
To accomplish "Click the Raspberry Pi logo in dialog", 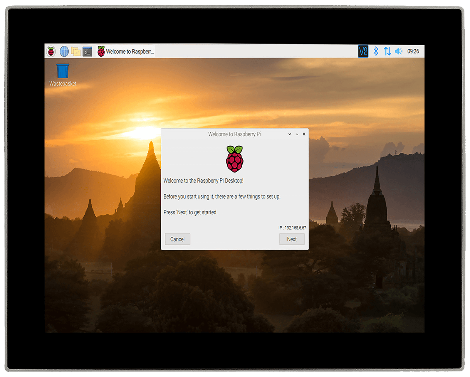I will pos(234,159).
